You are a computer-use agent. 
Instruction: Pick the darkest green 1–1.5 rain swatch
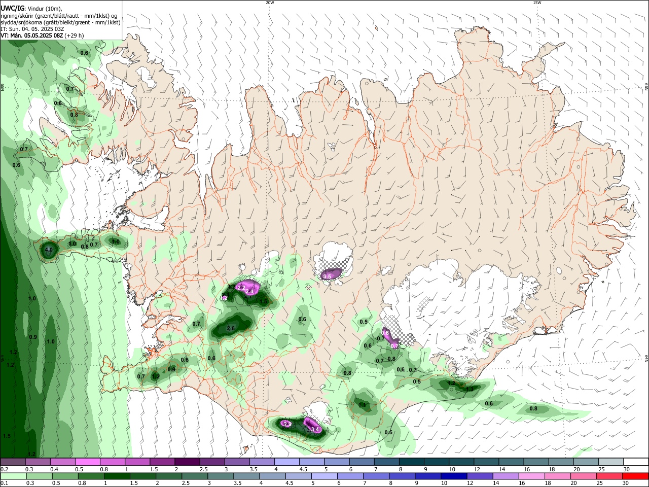pyautogui.click(x=117, y=476)
